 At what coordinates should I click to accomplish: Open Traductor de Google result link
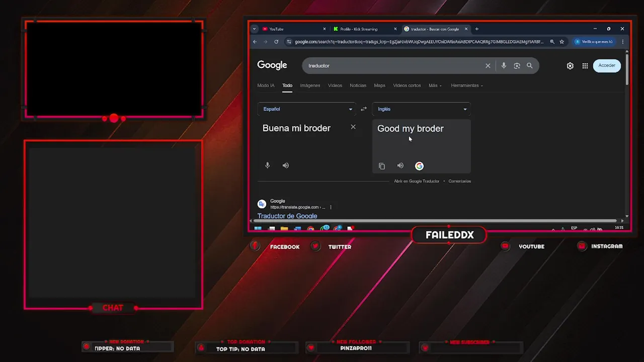[x=287, y=216]
